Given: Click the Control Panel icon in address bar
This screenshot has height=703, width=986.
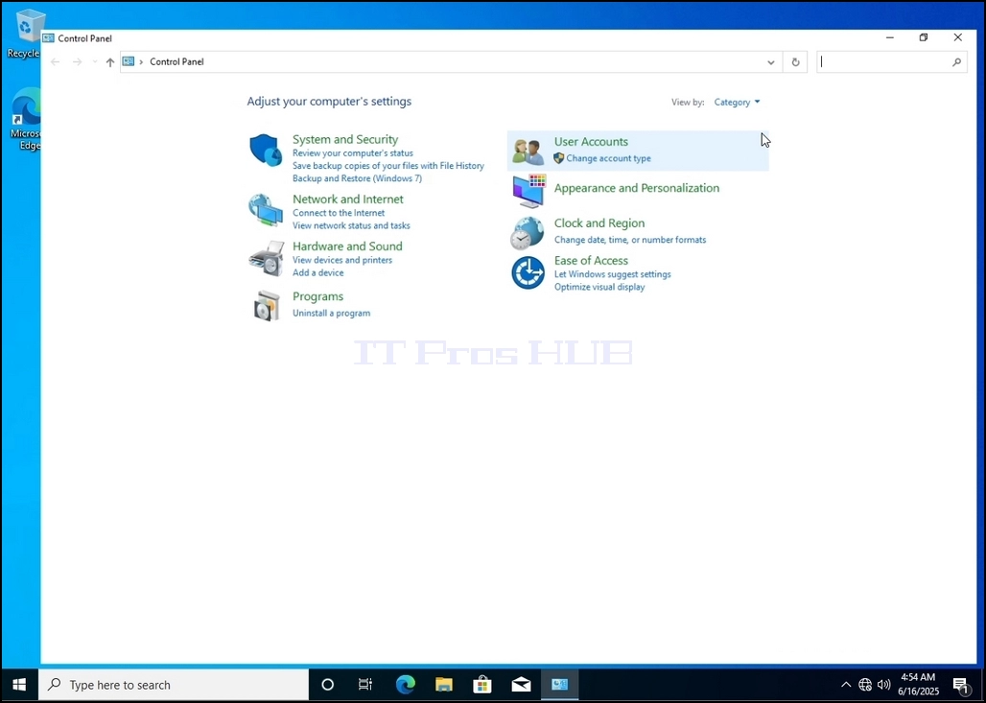Looking at the screenshot, I should pyautogui.click(x=129, y=61).
